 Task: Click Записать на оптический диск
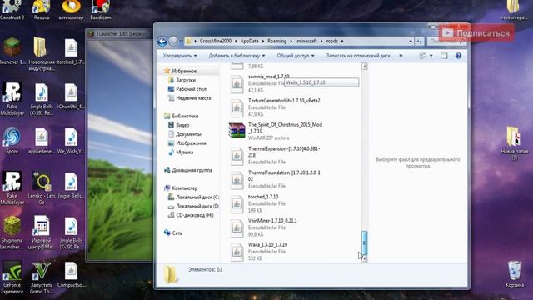358,56
